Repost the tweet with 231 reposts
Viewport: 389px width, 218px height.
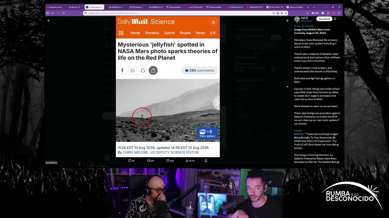(x=151, y=161)
